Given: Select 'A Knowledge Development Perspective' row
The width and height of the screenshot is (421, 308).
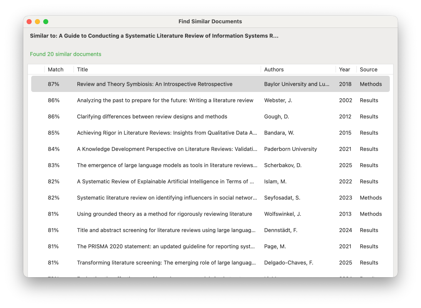Looking at the screenshot, I should [210, 149].
